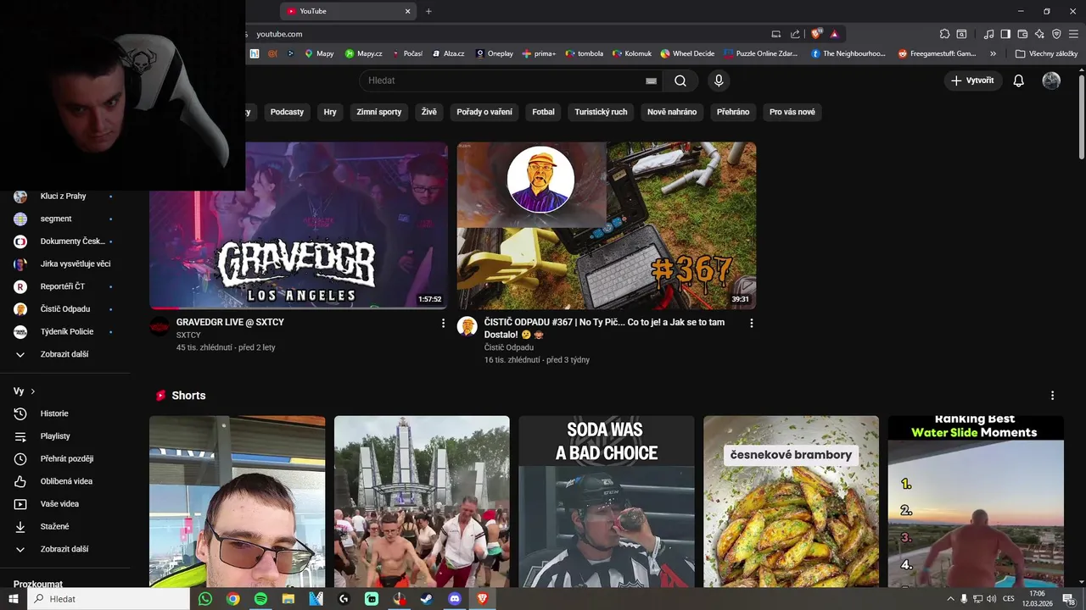This screenshot has width=1086, height=610.
Task: Open account avatar menu
Action: tap(1051, 80)
